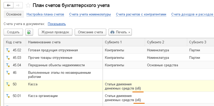Click Партии cell in row 45.02
Viewport: 214px width, 106px height.
click(x=195, y=50)
